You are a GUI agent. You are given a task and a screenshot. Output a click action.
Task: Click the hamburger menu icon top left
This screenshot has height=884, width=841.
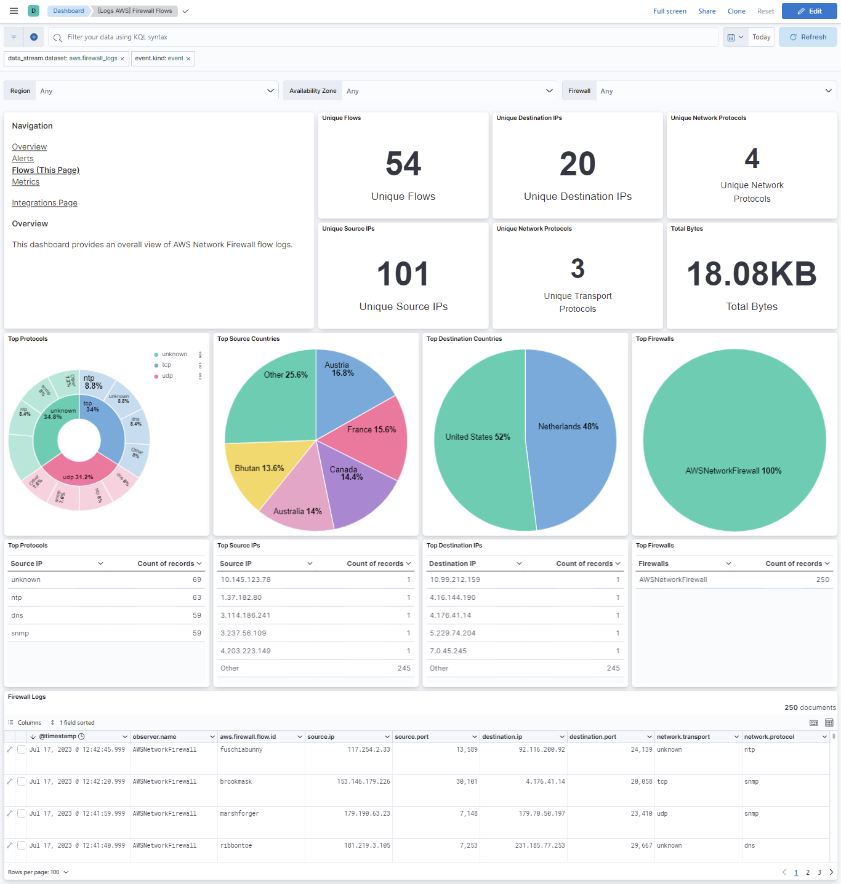pyautogui.click(x=13, y=10)
